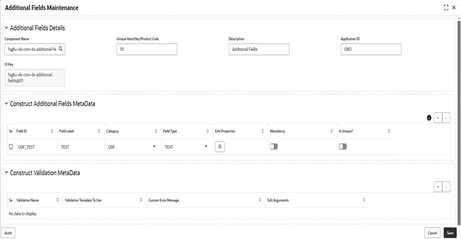Click the Audit button
This screenshot has width=461, height=239.
click(8, 233)
